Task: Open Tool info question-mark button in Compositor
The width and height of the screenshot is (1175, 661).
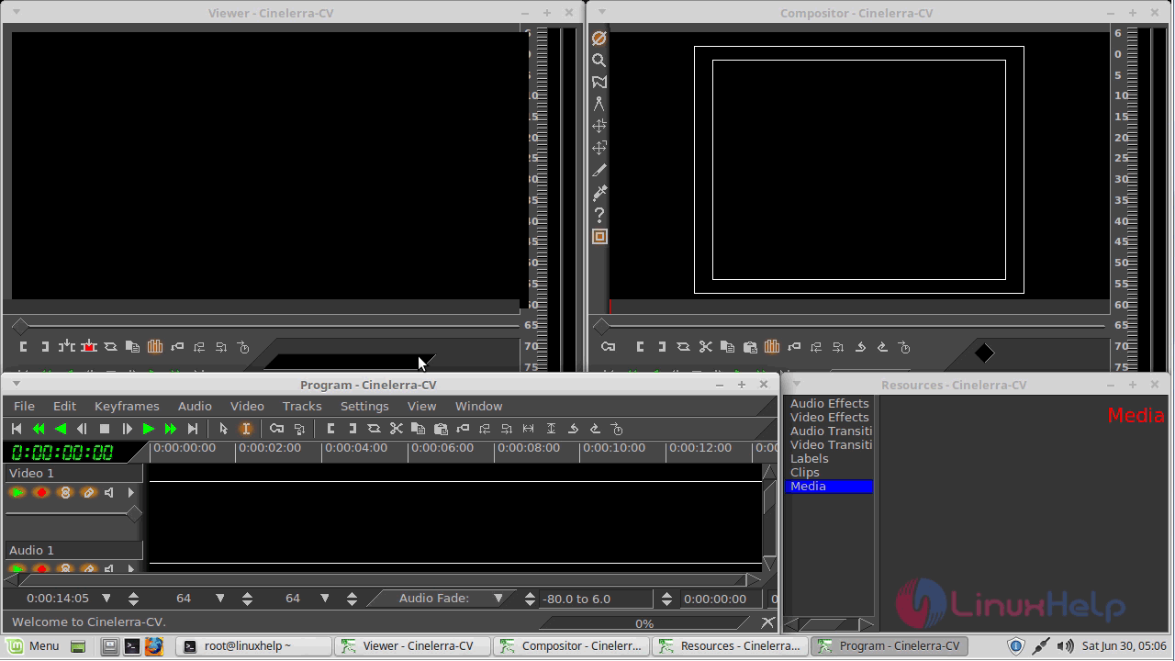Action: [599, 214]
